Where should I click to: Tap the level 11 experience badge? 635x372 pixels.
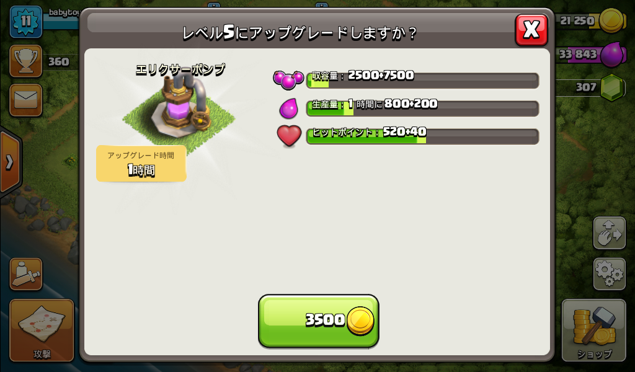tap(26, 22)
